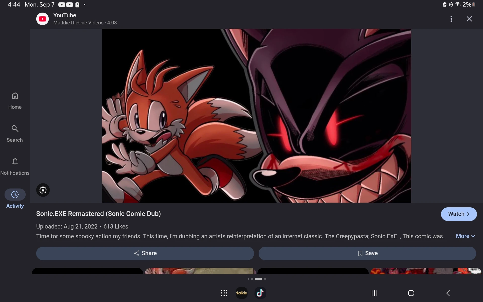This screenshot has height=302, width=483.
Task: Tap the Wi-Fi status icon
Action: (458, 5)
